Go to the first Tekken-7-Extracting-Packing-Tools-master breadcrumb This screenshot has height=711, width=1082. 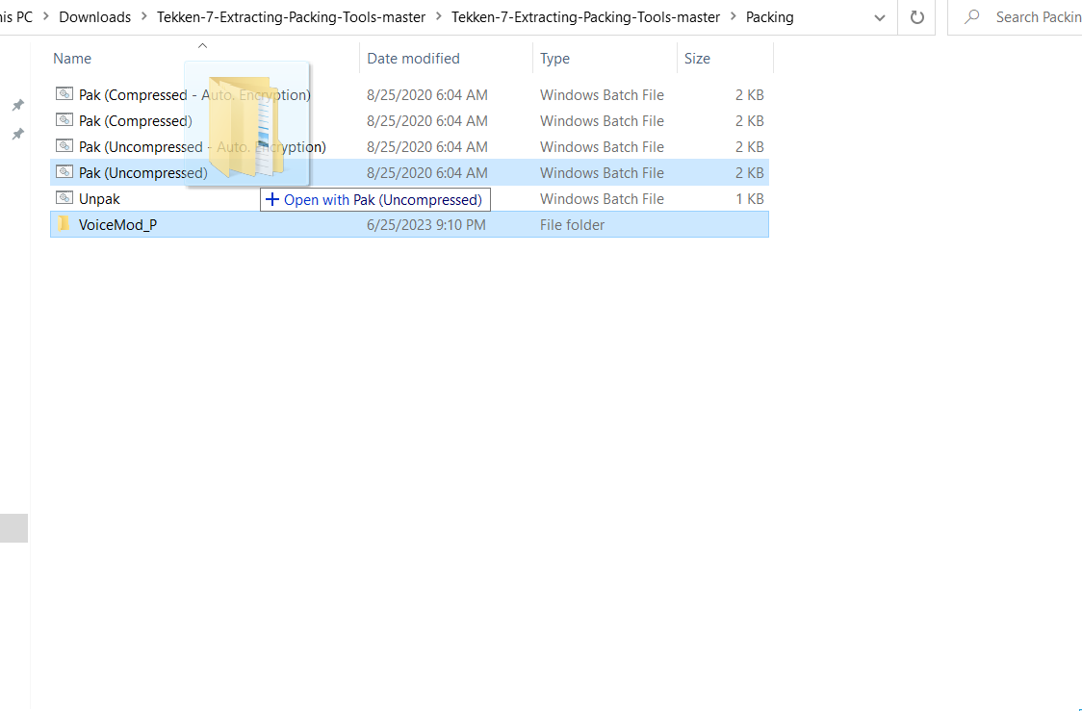[x=292, y=17]
